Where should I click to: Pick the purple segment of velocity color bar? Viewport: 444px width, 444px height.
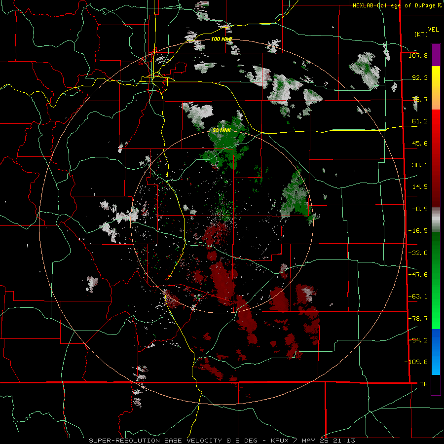click(x=436, y=55)
